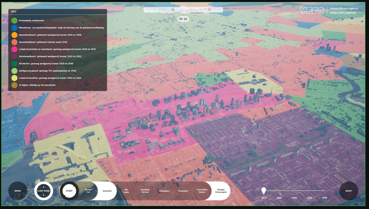Open the https://vero.agency/ link
Viewport: 369px width, 209px height.
343,13
